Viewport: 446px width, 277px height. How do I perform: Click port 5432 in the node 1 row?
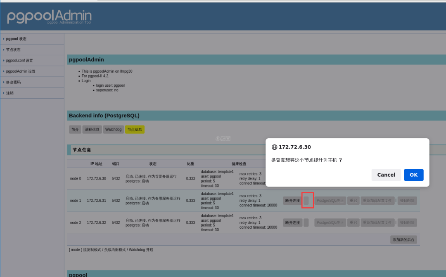(x=116, y=201)
